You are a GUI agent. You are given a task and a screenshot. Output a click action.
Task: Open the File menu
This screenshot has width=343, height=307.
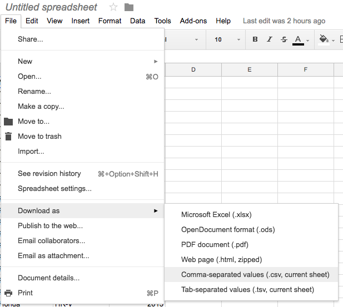point(11,21)
